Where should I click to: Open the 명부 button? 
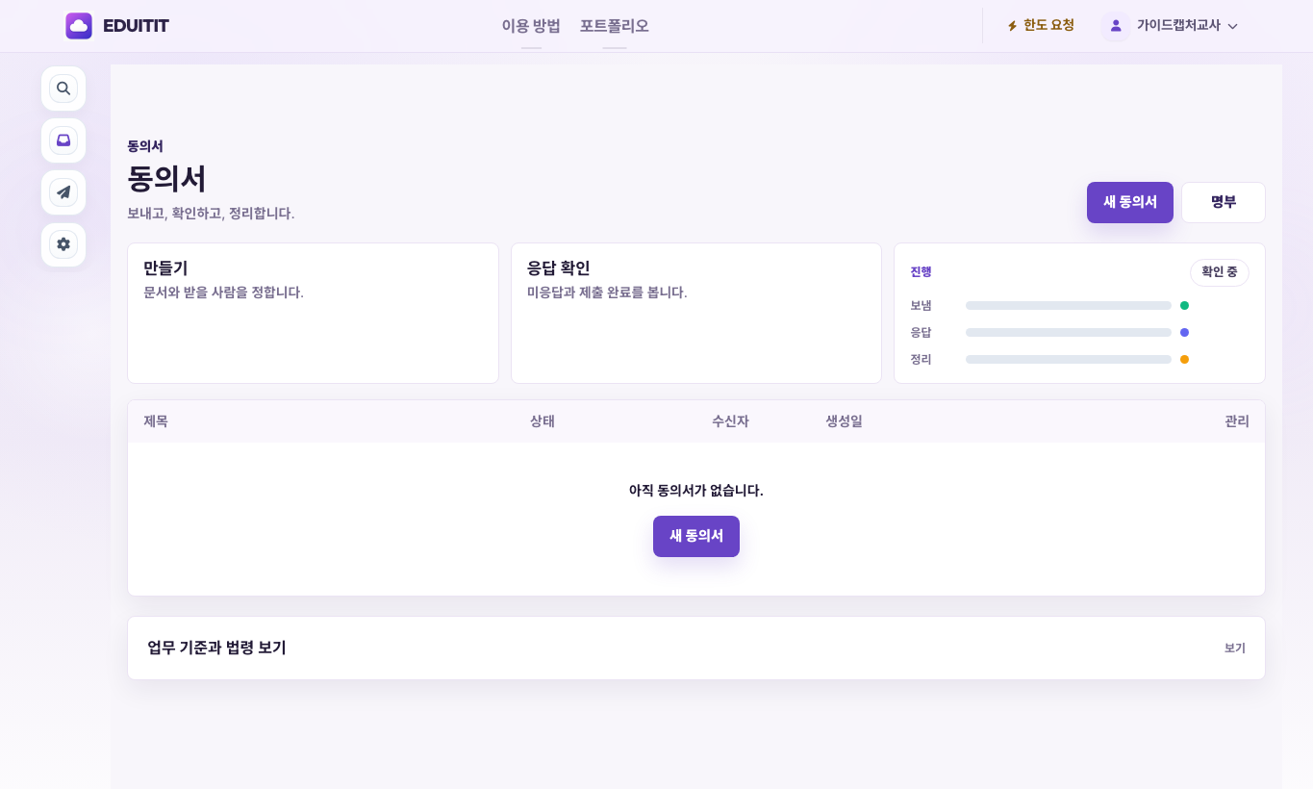coord(1224,202)
